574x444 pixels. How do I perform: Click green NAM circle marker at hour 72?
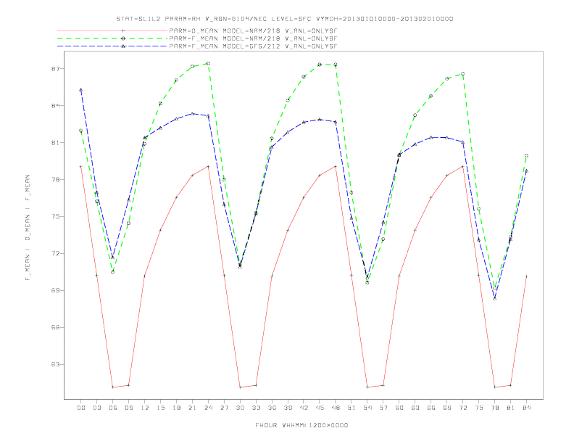[463, 73]
